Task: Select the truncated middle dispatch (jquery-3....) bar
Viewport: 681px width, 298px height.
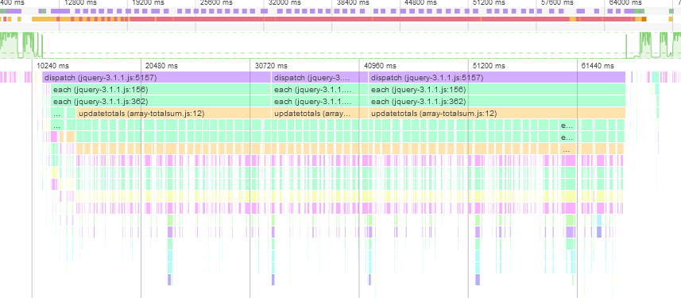Action: [x=319, y=77]
